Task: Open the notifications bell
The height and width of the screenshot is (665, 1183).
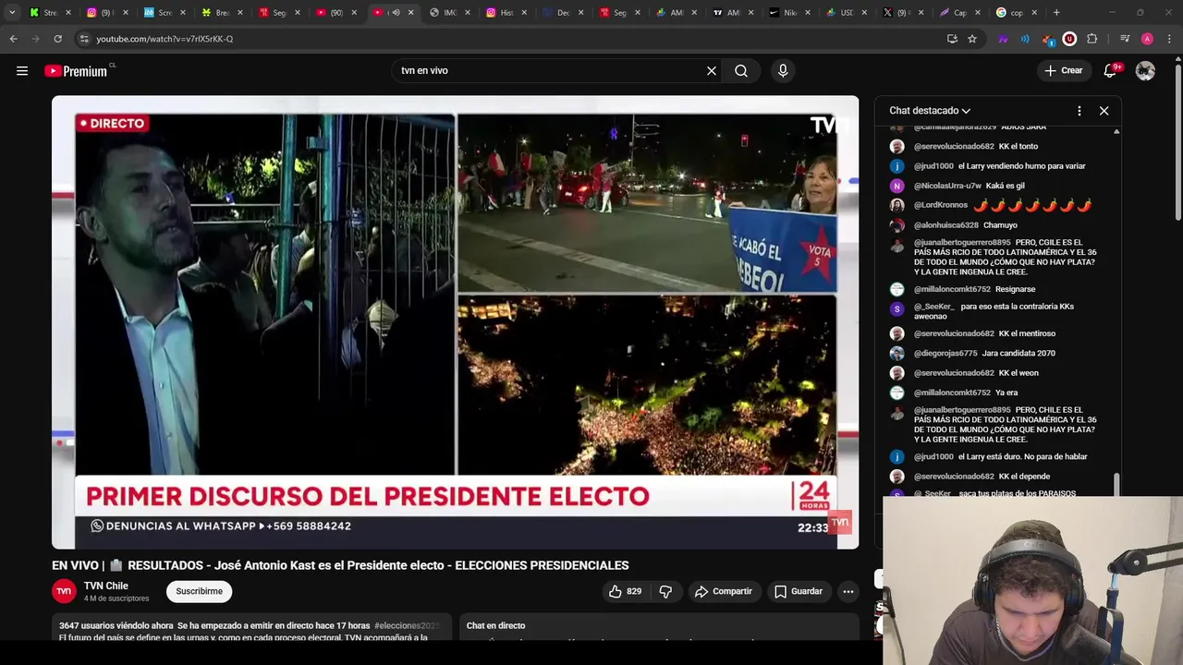Action: coord(1111,71)
